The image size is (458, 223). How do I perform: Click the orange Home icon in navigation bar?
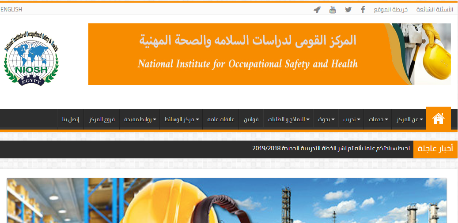pos(438,119)
